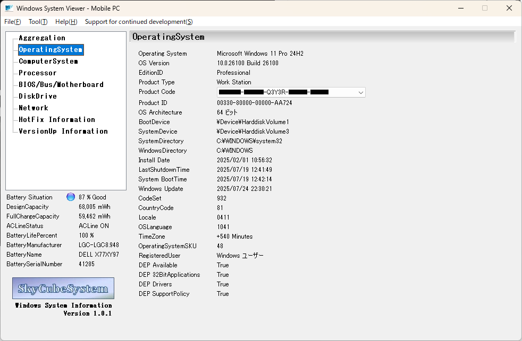Click the 87 % Good battery value

92,197
